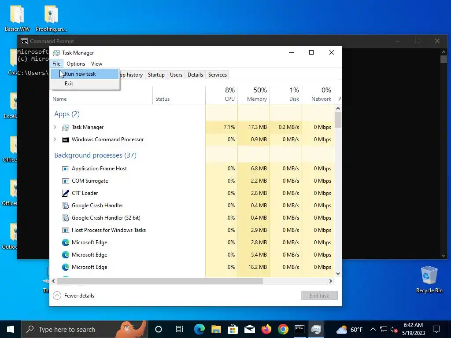Open Microsoft Store from the taskbar
This screenshot has height=338, width=451.
point(233,329)
